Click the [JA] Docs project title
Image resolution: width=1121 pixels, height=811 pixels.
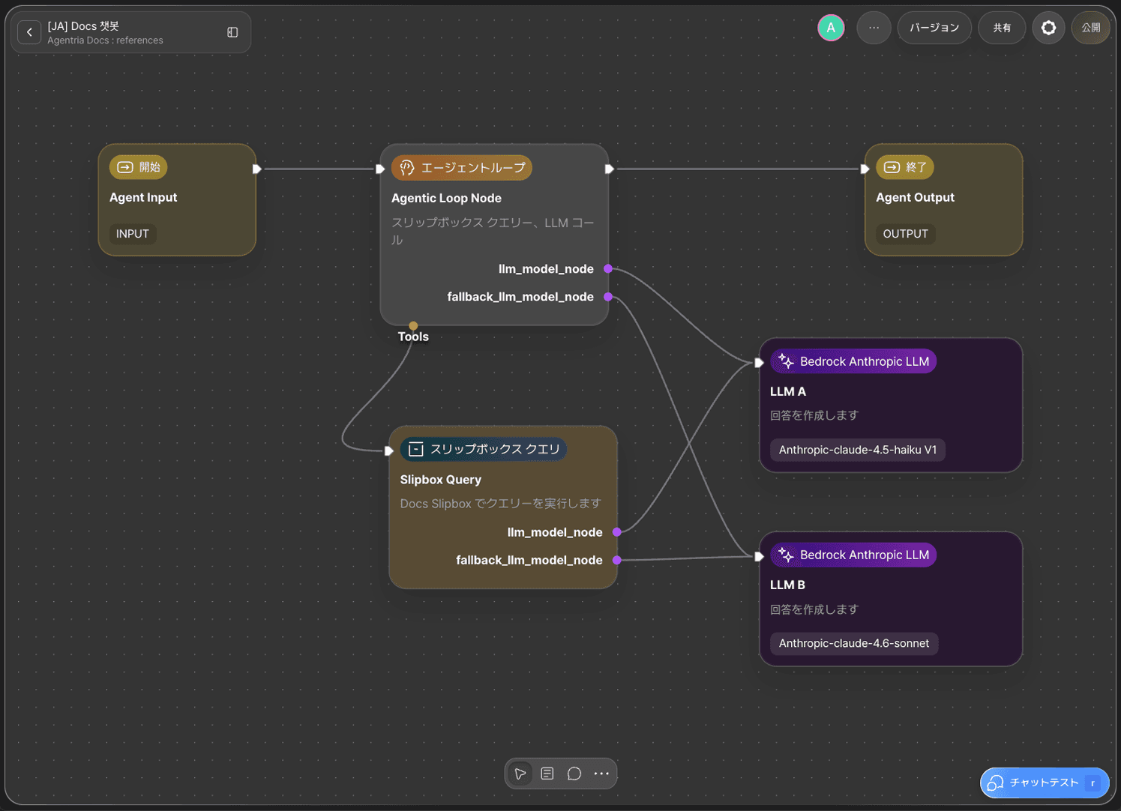pyautogui.click(x=83, y=26)
